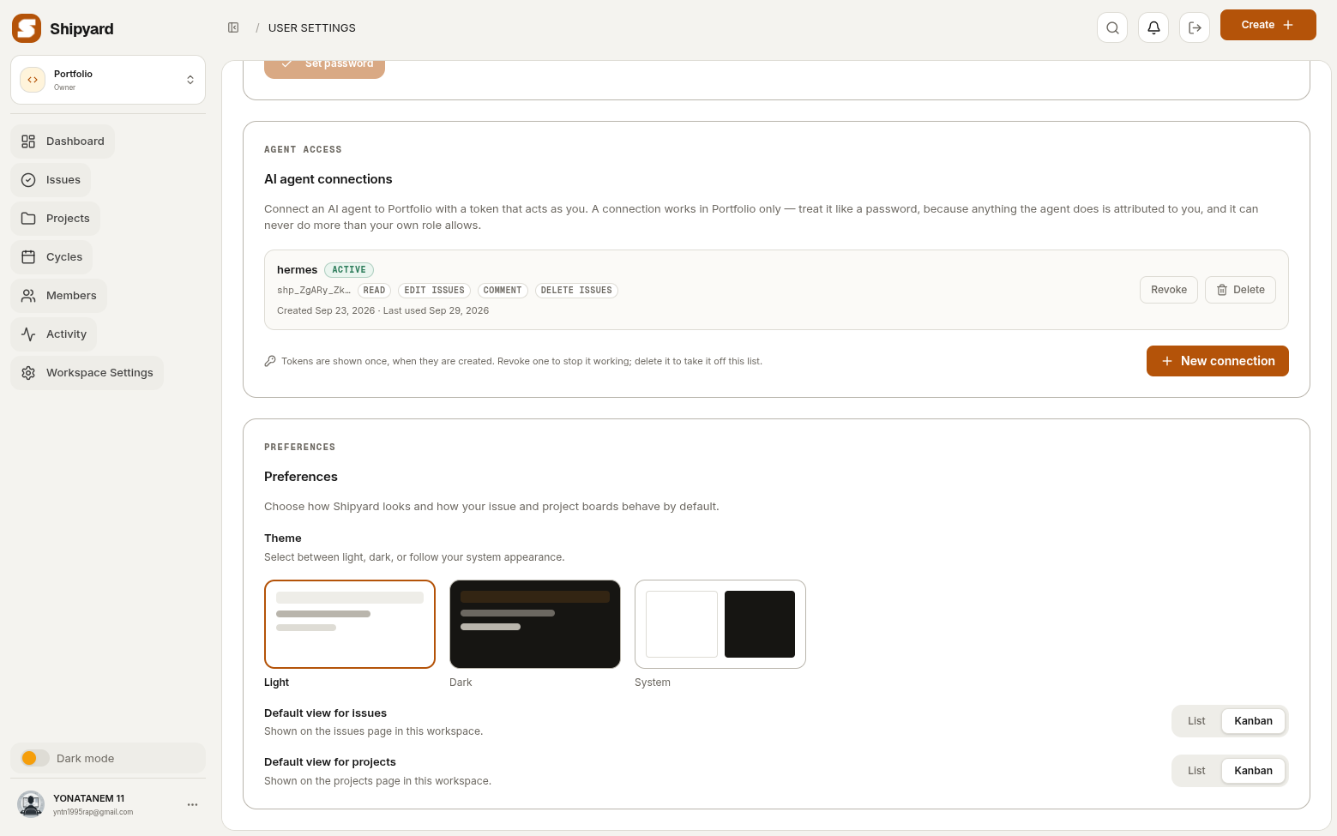Click the EDIT ISSUES permission tag

click(434, 291)
